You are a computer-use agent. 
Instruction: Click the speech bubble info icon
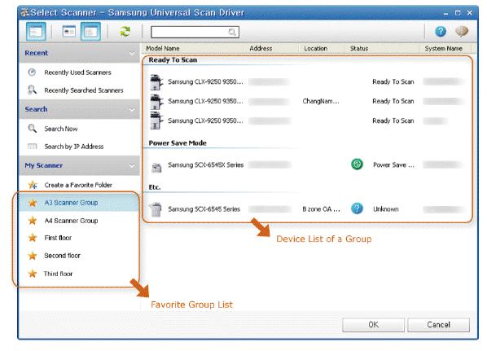(x=462, y=32)
